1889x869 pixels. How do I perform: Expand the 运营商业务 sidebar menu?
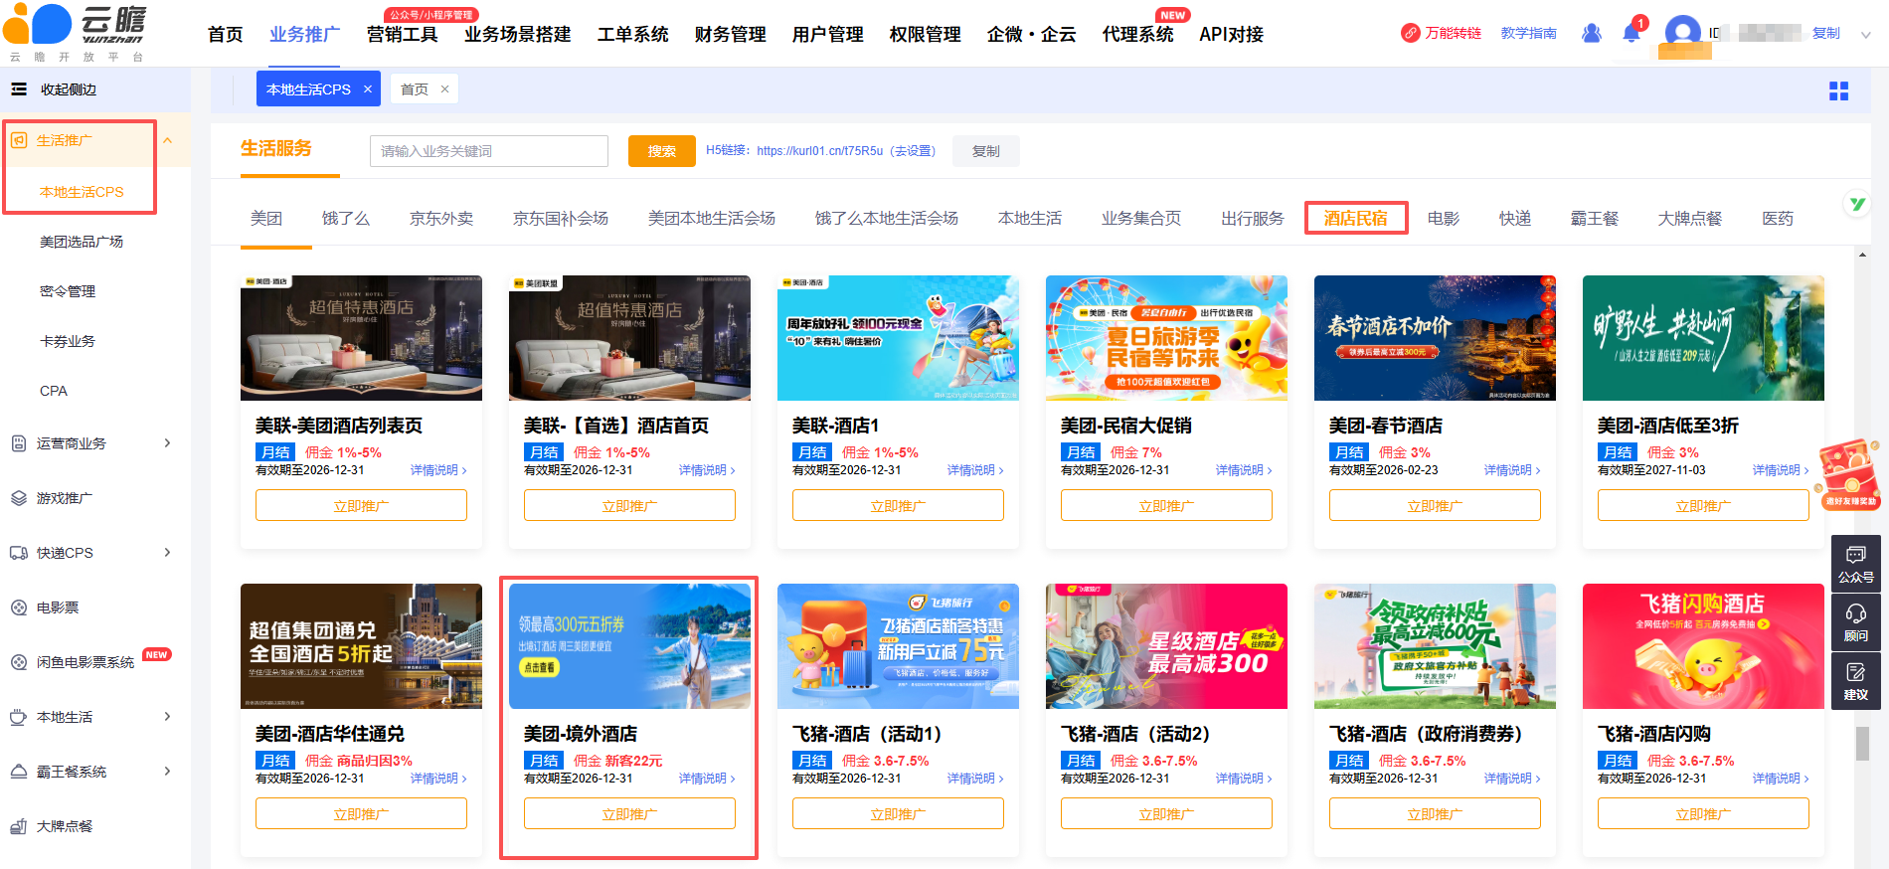(167, 443)
